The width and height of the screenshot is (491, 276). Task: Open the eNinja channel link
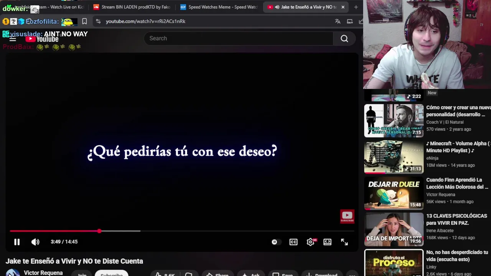(432, 158)
